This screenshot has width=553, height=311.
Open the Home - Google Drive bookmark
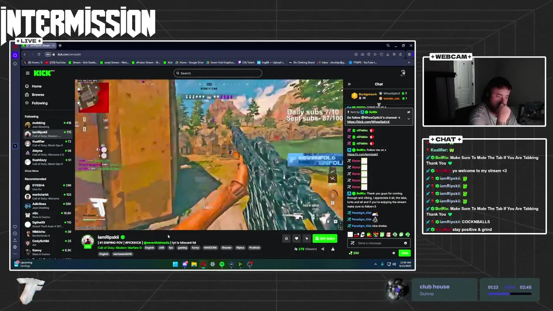pos(190,62)
